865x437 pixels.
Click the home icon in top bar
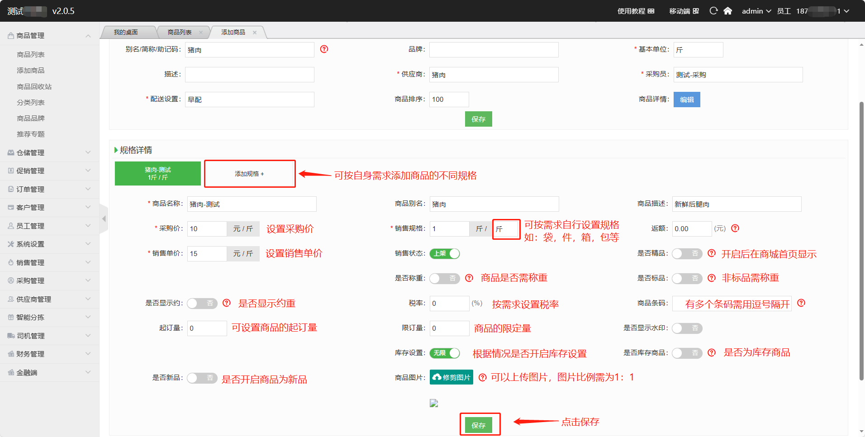pyautogui.click(x=727, y=11)
